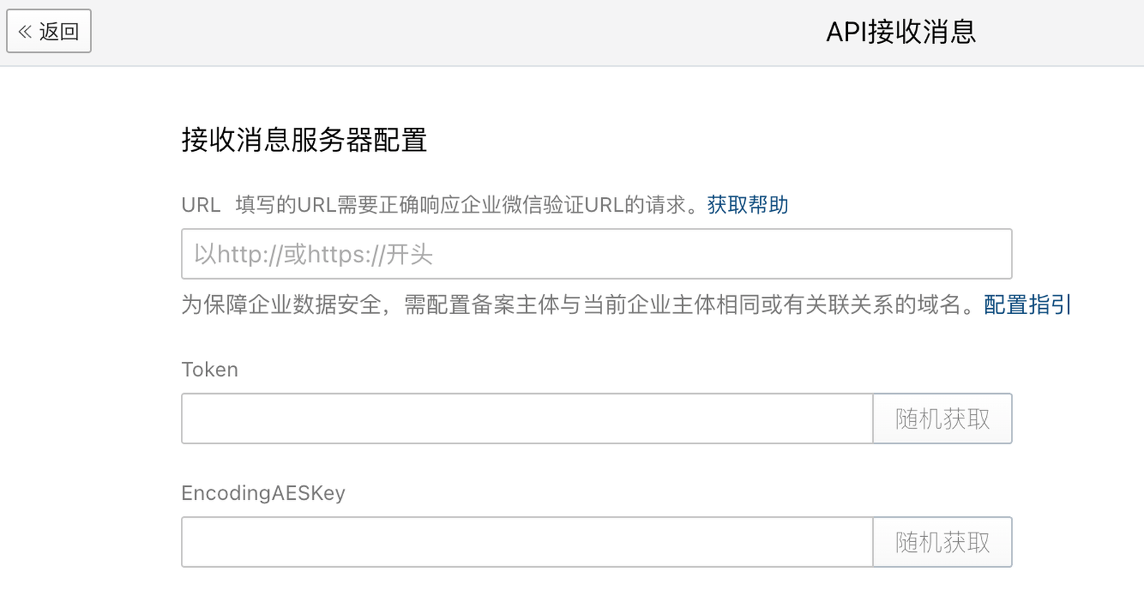Click the 备案主体 domain requirement phrase
This screenshot has width=1144, height=602.
coord(503,305)
